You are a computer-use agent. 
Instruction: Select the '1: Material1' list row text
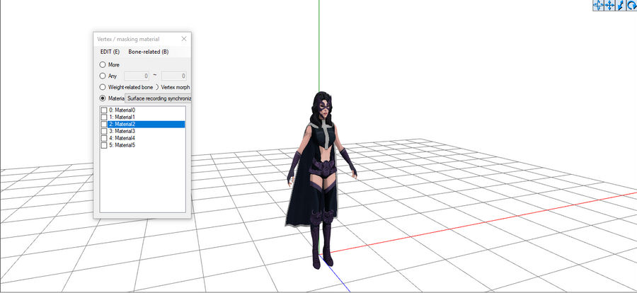click(122, 117)
